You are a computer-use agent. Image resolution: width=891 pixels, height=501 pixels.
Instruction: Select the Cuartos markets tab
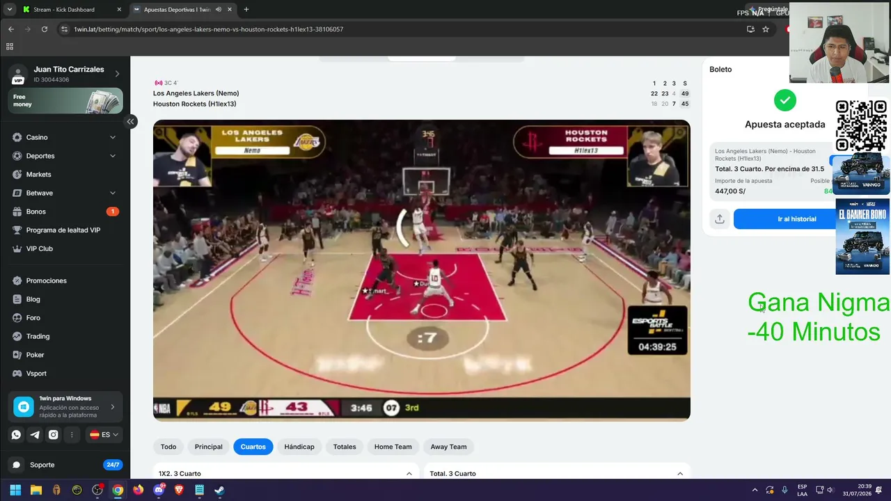[x=253, y=447]
